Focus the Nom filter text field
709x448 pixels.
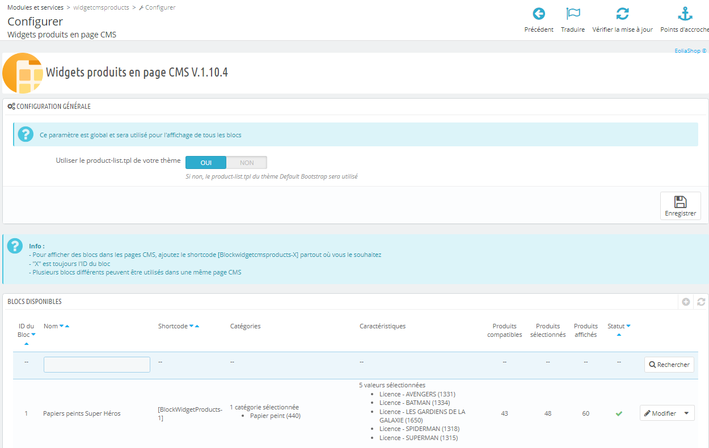[97, 365]
